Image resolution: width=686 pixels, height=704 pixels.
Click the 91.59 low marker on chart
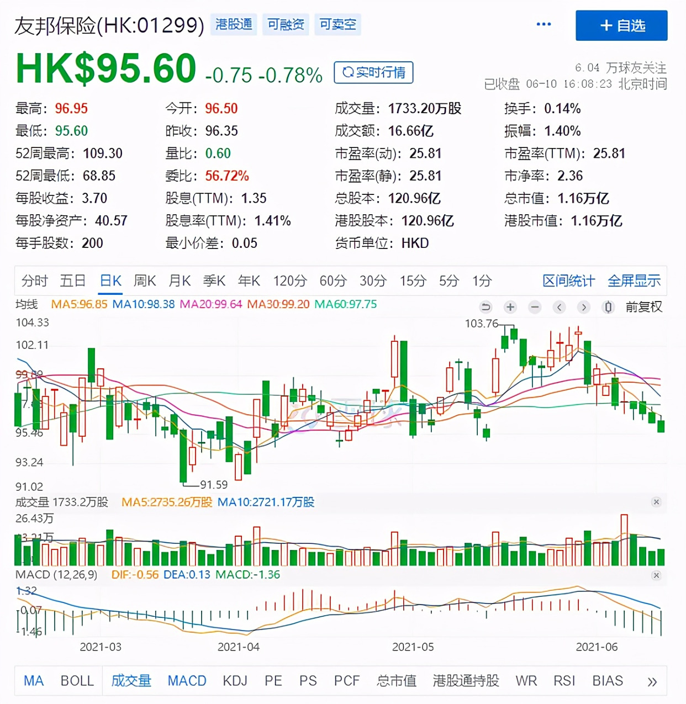214,485
